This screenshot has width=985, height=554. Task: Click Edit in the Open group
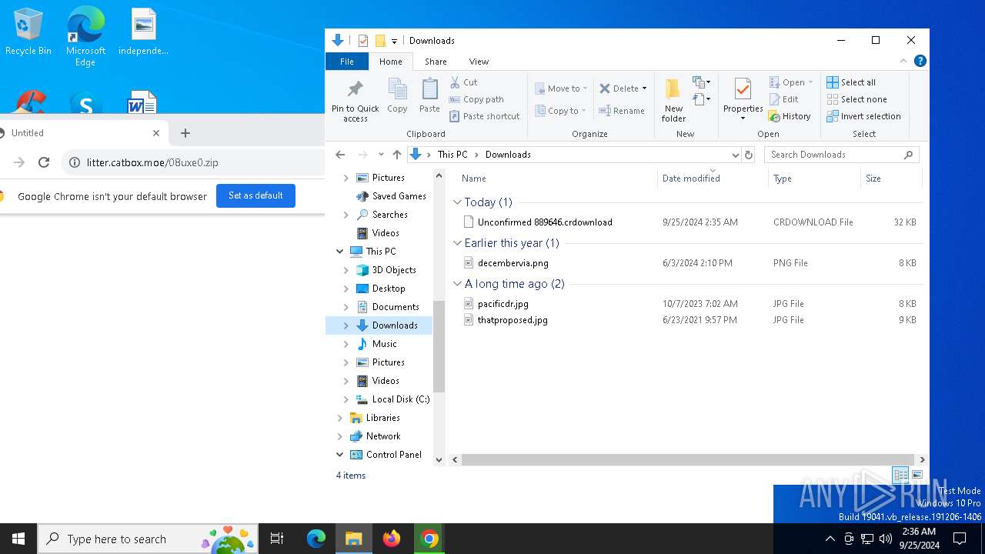coord(784,99)
